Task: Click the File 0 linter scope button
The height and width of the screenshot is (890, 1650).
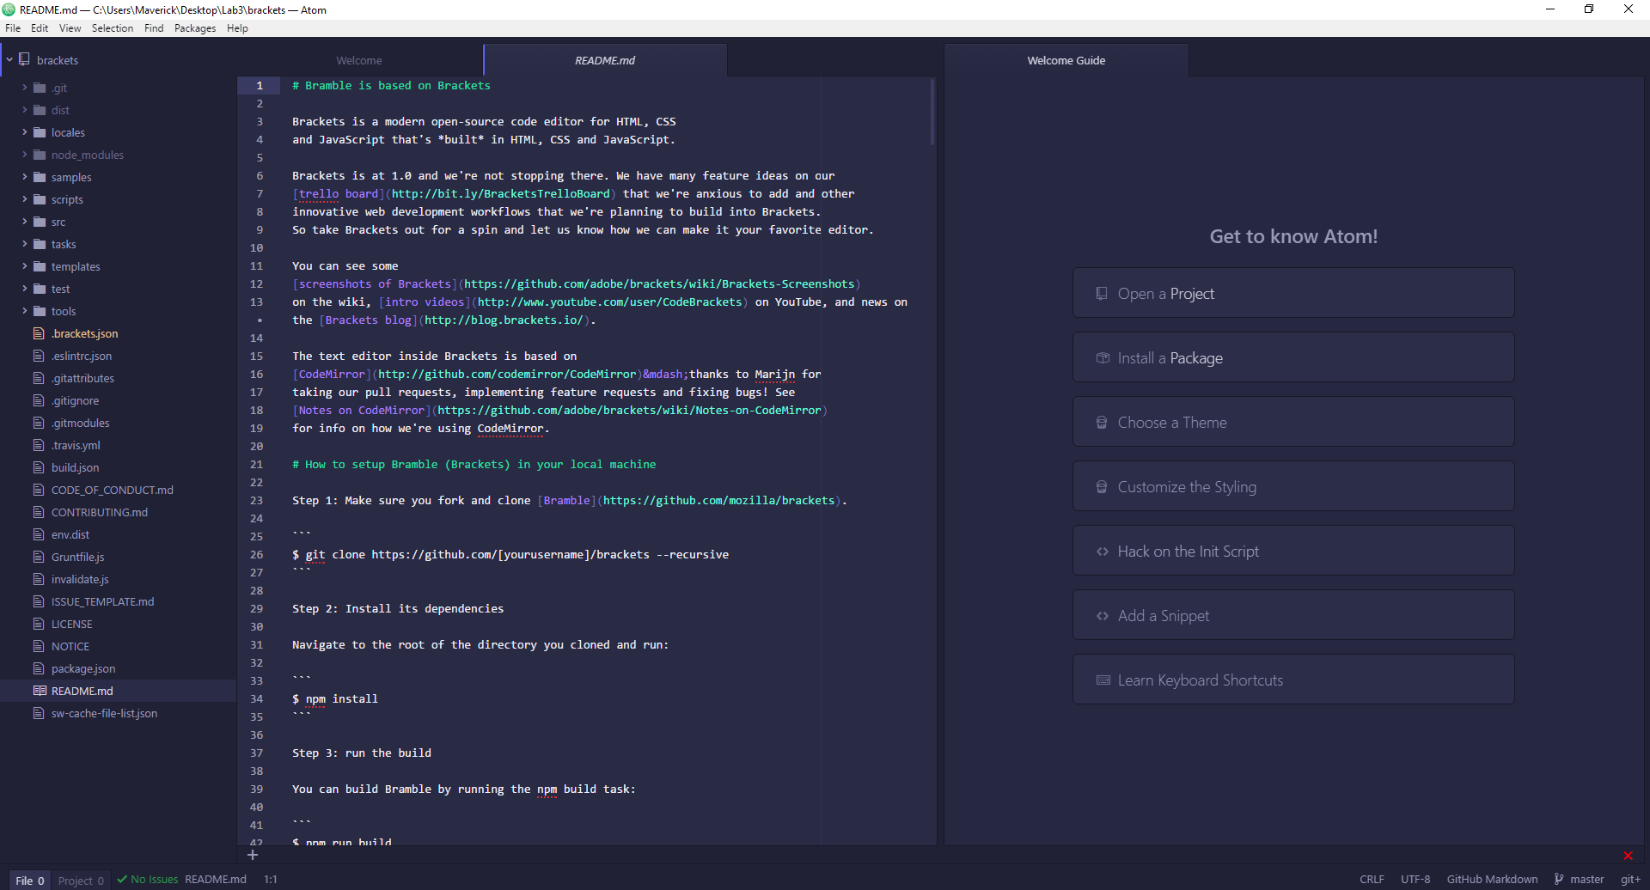Action: tap(29, 880)
